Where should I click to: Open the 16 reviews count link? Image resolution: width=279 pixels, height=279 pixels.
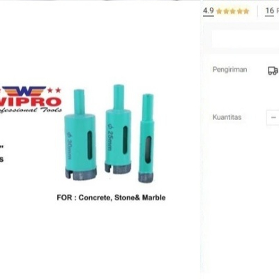coord(270,10)
